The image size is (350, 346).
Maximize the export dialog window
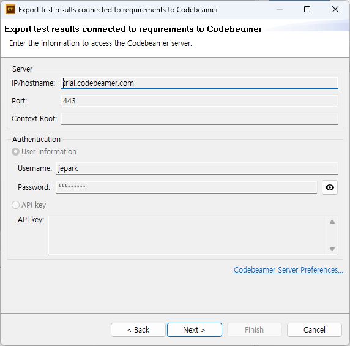[307, 9]
